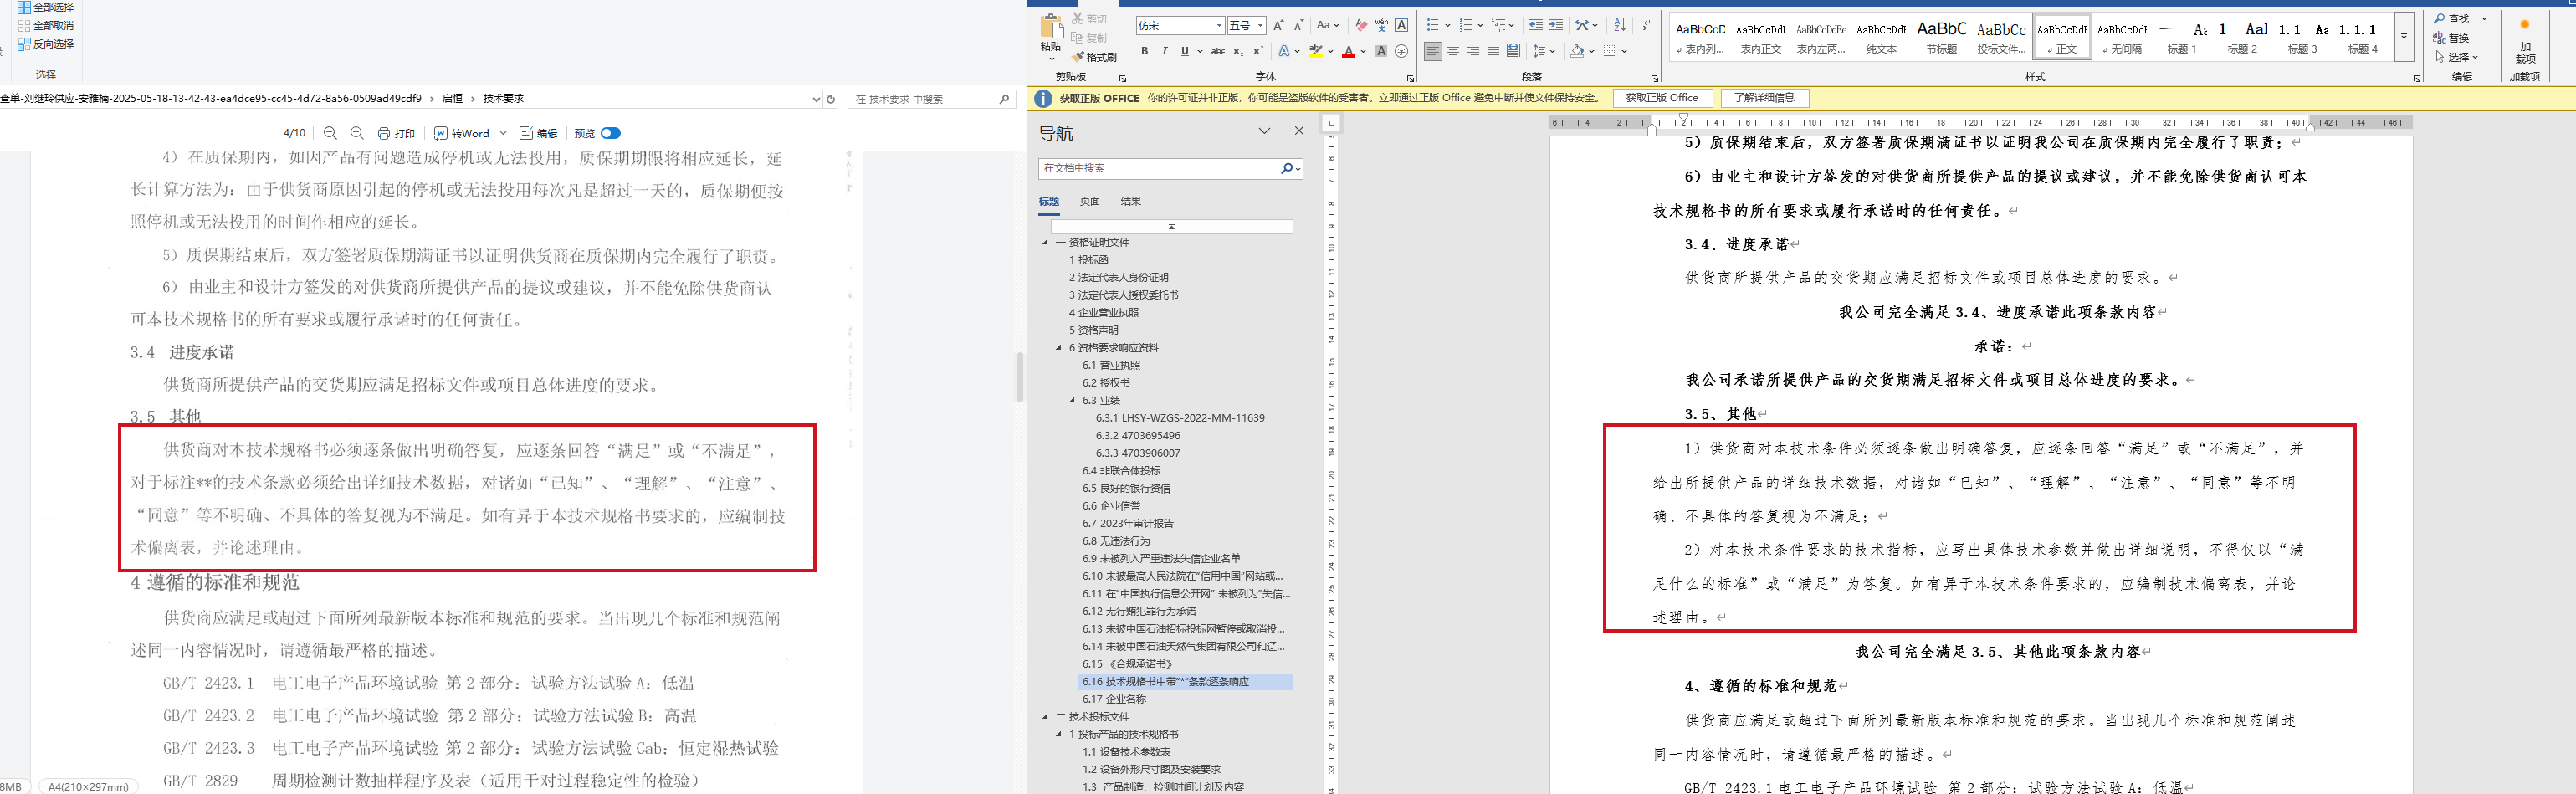Click the paragraph shading fill bucket
Image resolution: width=2576 pixels, height=794 pixels.
[x=1577, y=51]
